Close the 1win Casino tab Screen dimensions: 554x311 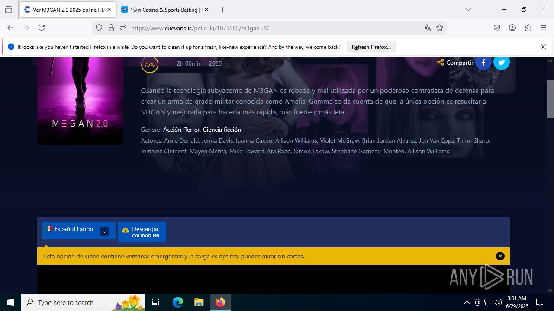pyautogui.click(x=206, y=10)
